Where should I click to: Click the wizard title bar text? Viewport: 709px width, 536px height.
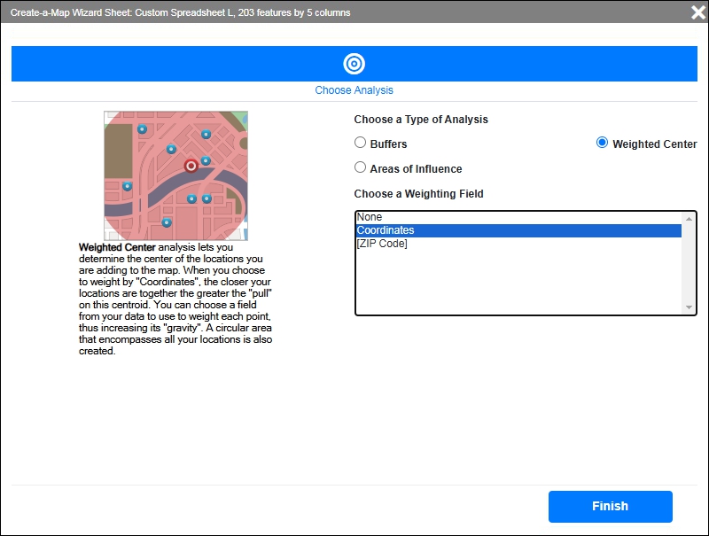(x=180, y=13)
